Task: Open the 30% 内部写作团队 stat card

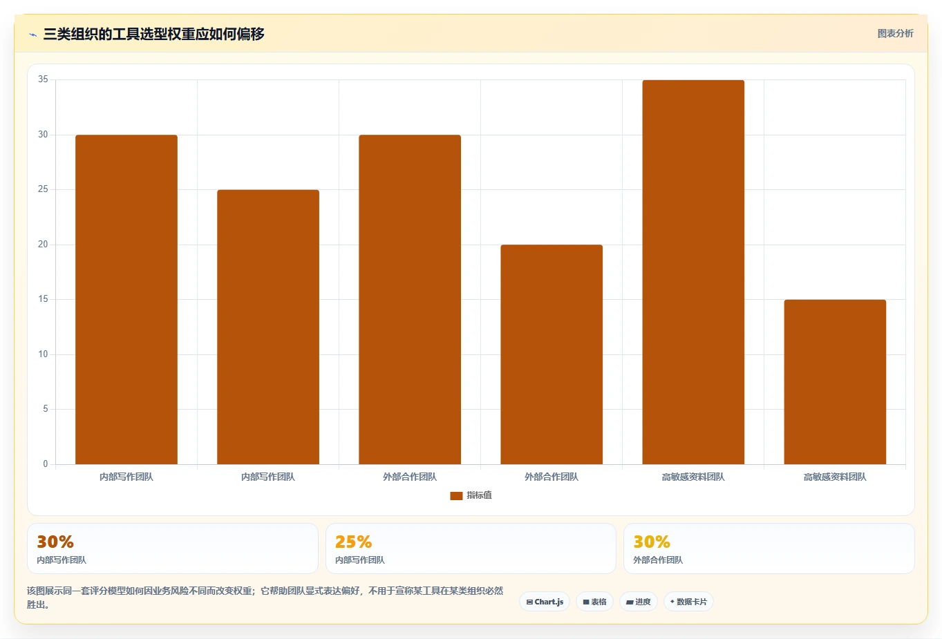Action: (173, 549)
